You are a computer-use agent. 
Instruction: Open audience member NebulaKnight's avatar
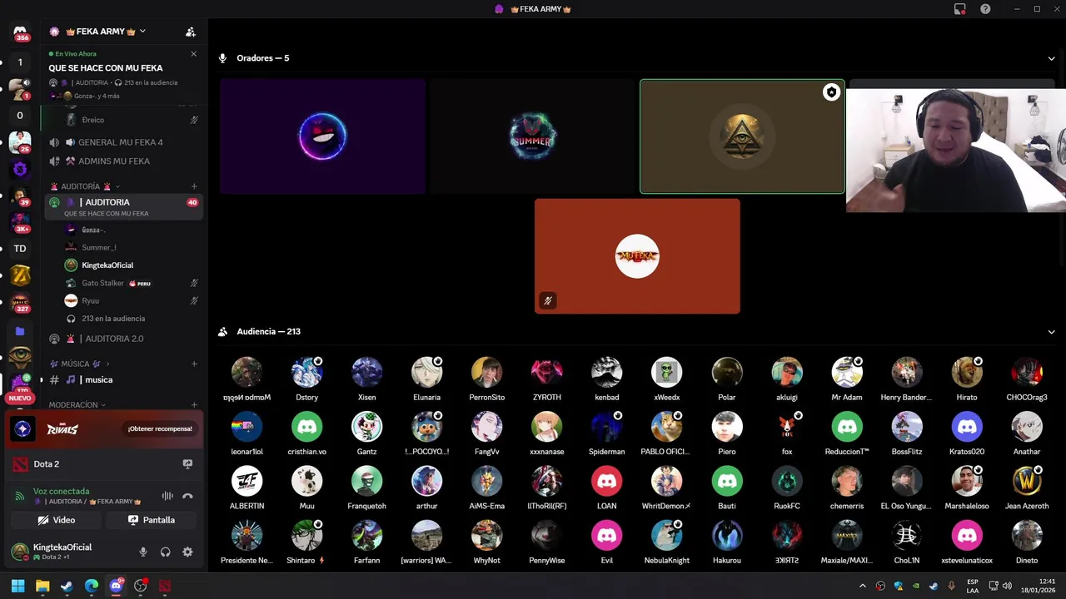pyautogui.click(x=666, y=536)
